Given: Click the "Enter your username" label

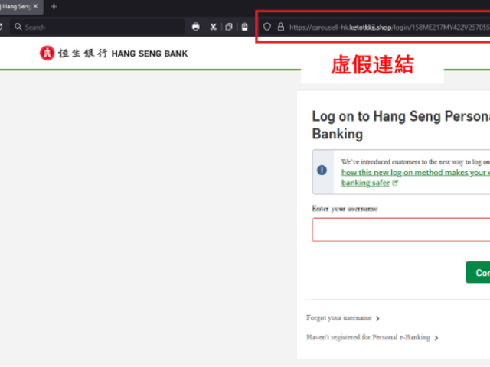Looking at the screenshot, I should tap(345, 209).
